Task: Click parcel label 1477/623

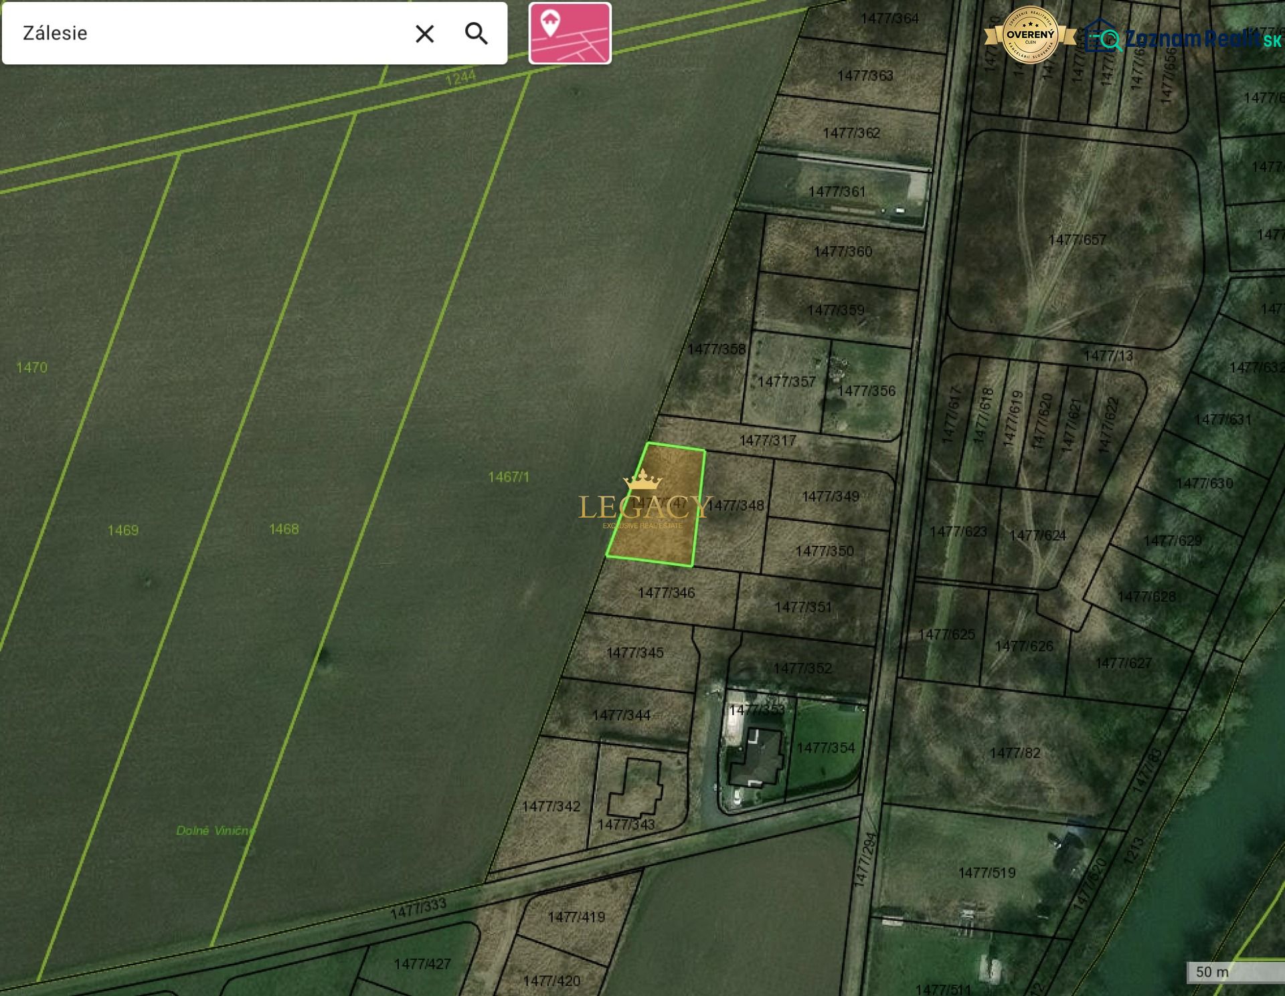Action: [x=958, y=532]
